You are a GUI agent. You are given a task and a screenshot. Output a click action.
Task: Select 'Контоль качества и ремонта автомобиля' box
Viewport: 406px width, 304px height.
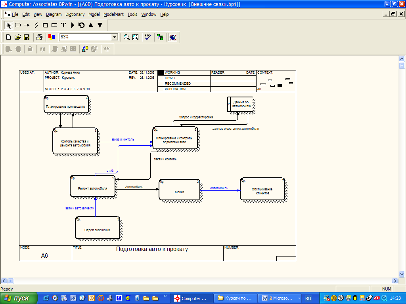(x=75, y=141)
